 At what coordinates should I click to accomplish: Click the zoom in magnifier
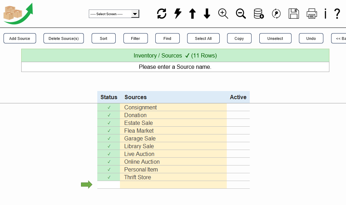click(x=223, y=14)
